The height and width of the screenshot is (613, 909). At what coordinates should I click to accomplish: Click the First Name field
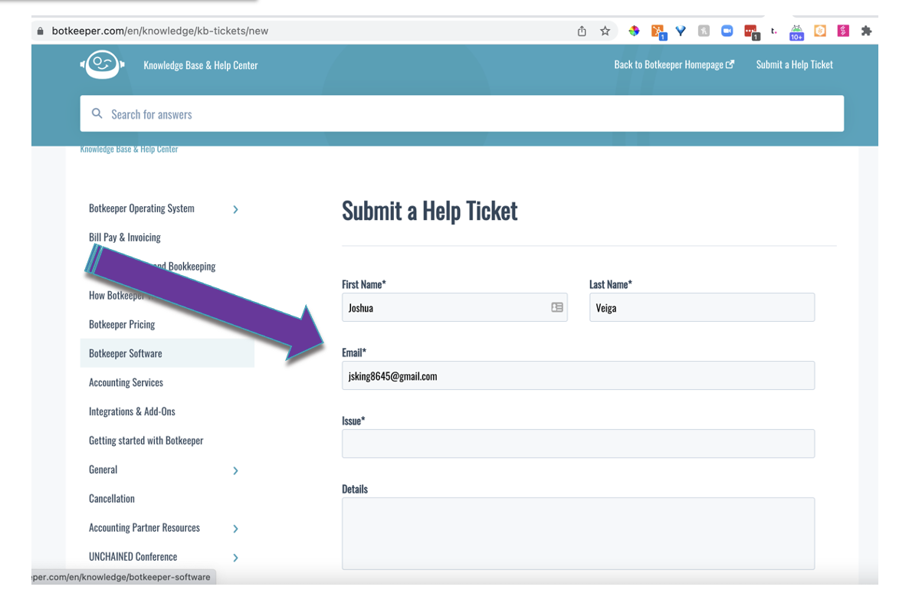454,307
